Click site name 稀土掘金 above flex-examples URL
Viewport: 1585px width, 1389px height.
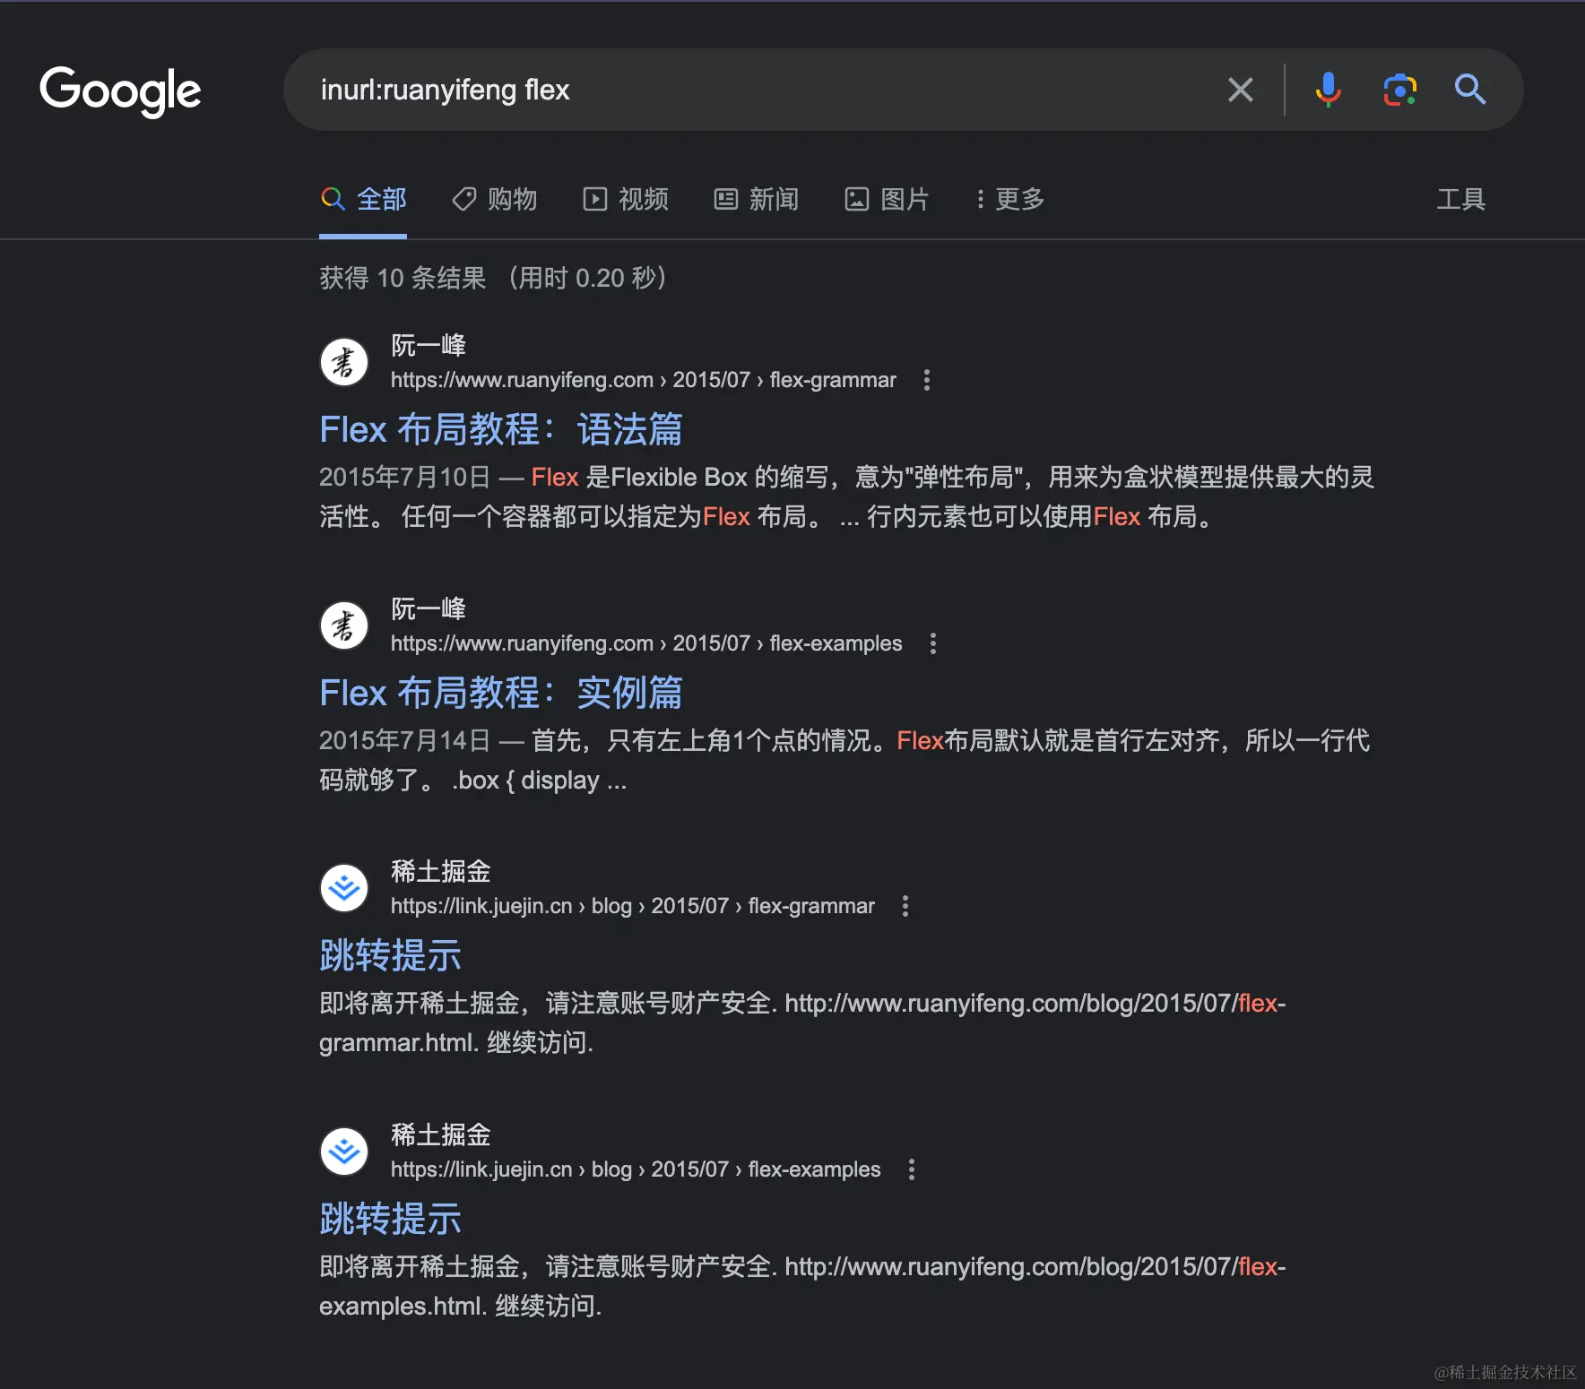pyautogui.click(x=441, y=1134)
